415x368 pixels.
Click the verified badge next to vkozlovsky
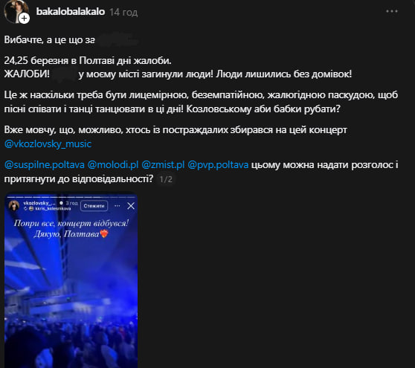(62, 203)
